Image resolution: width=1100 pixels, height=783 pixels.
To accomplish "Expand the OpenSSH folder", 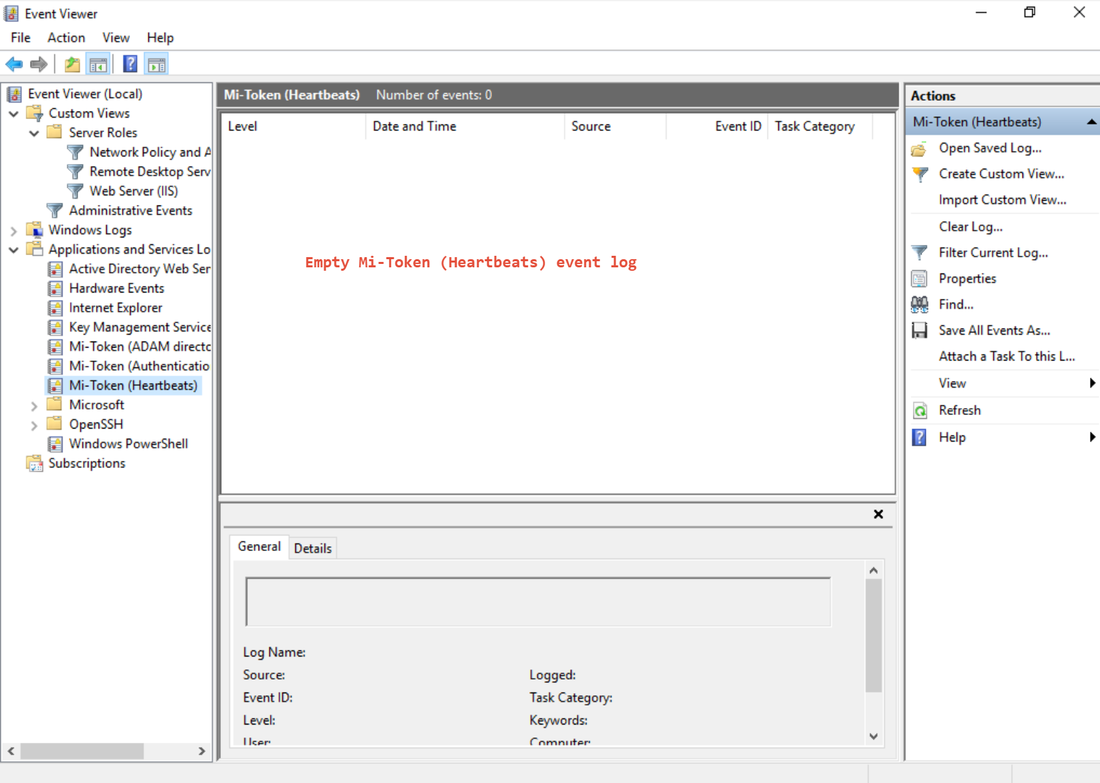I will click(x=34, y=425).
